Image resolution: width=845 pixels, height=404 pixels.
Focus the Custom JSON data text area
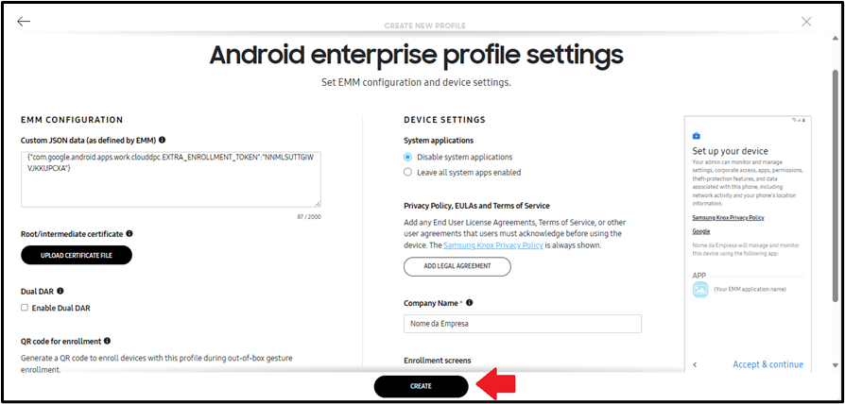[x=171, y=179]
